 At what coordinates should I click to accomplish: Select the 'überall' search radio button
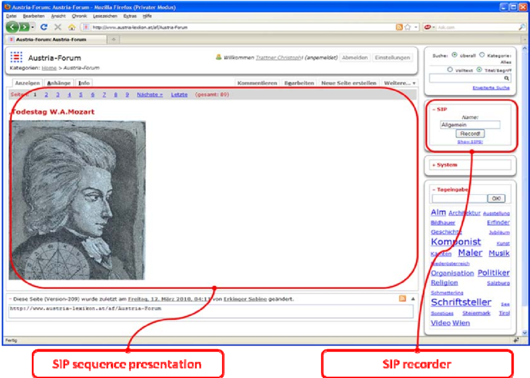(x=454, y=55)
